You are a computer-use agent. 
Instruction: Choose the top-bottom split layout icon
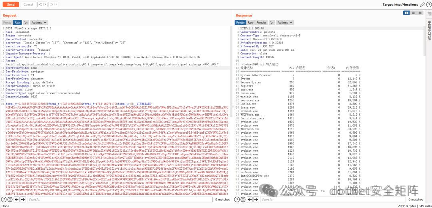[x=413, y=13]
